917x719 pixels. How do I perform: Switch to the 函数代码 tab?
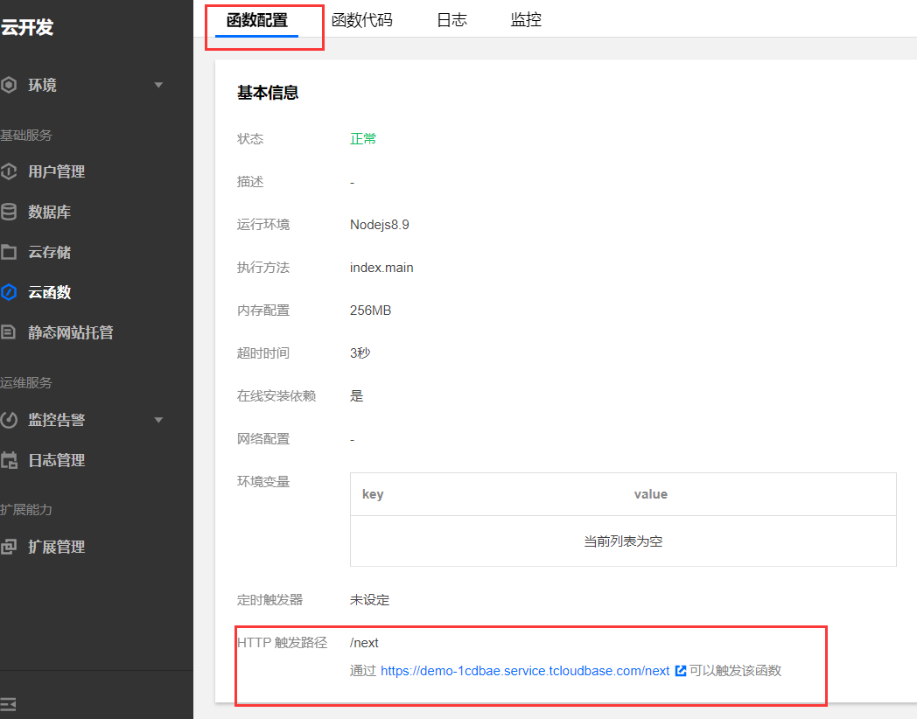point(361,20)
